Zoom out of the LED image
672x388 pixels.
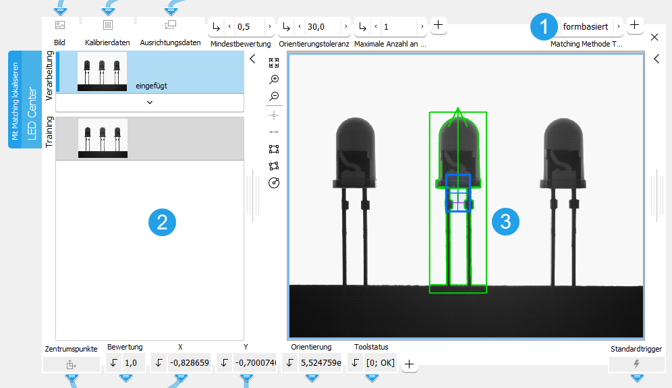274,96
